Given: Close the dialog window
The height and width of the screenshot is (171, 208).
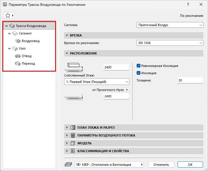Looking at the screenshot, I should pyautogui.click(x=201, y=5).
